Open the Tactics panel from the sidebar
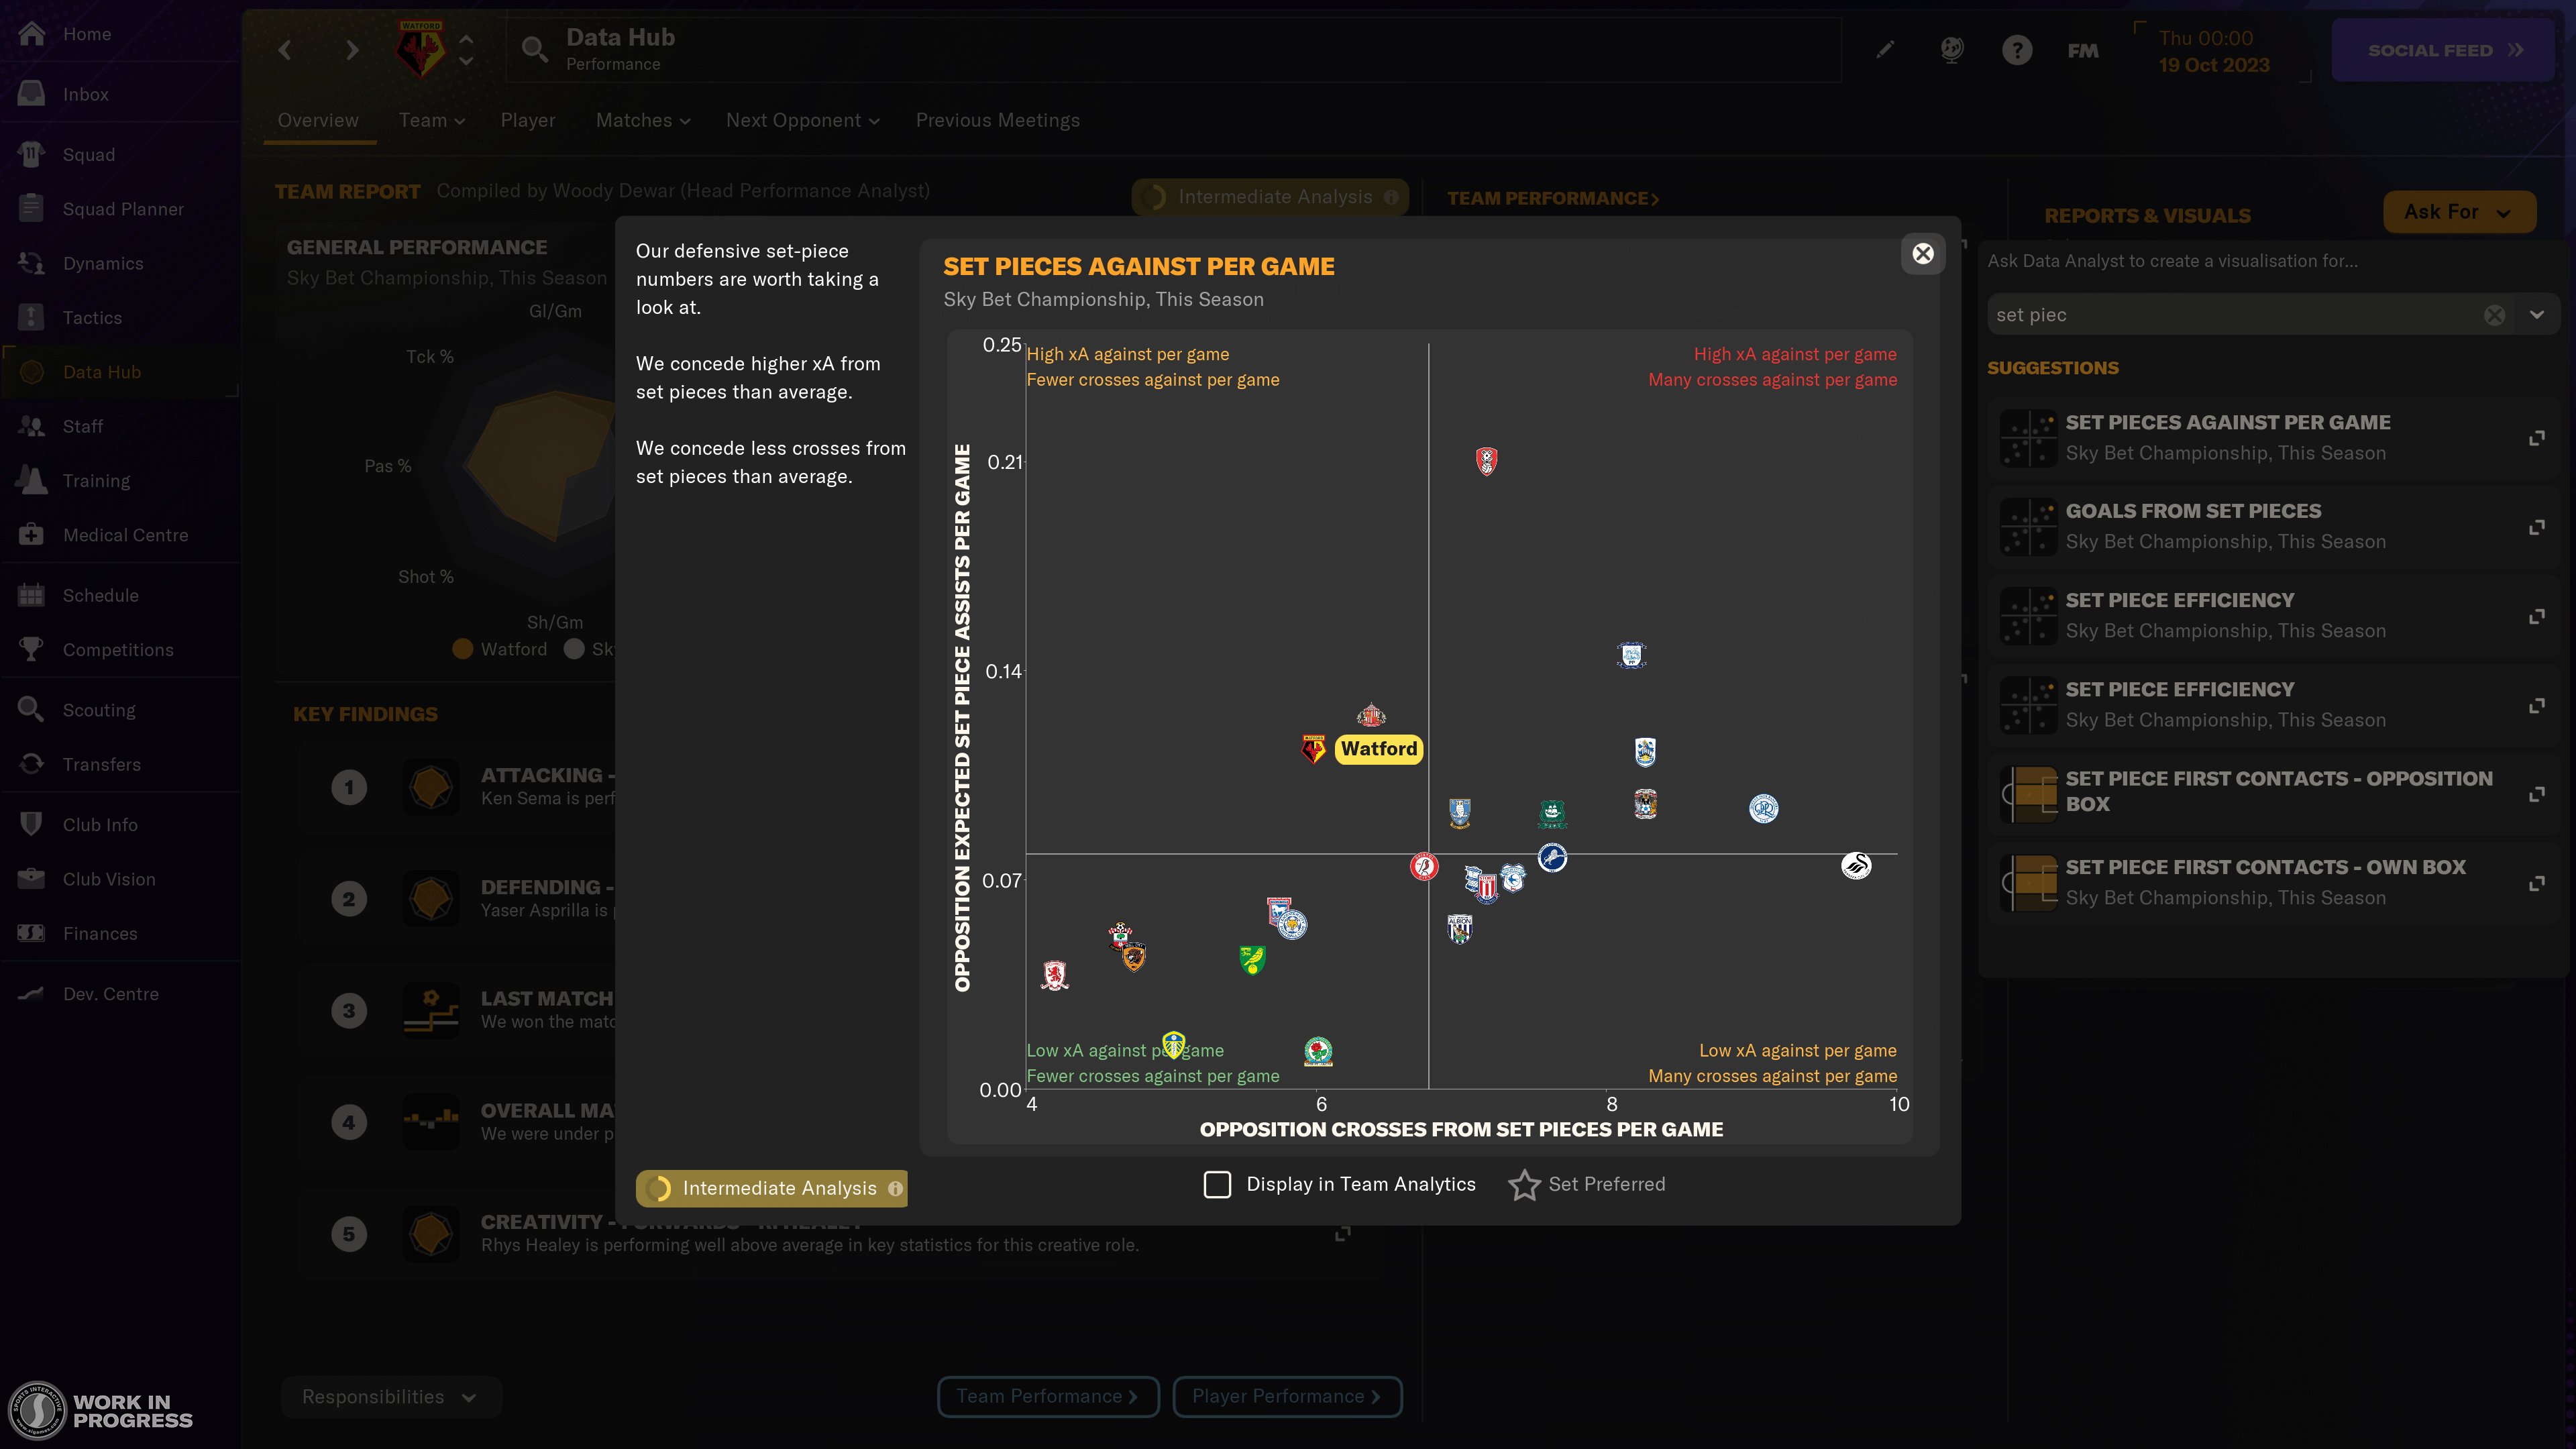 (x=93, y=317)
